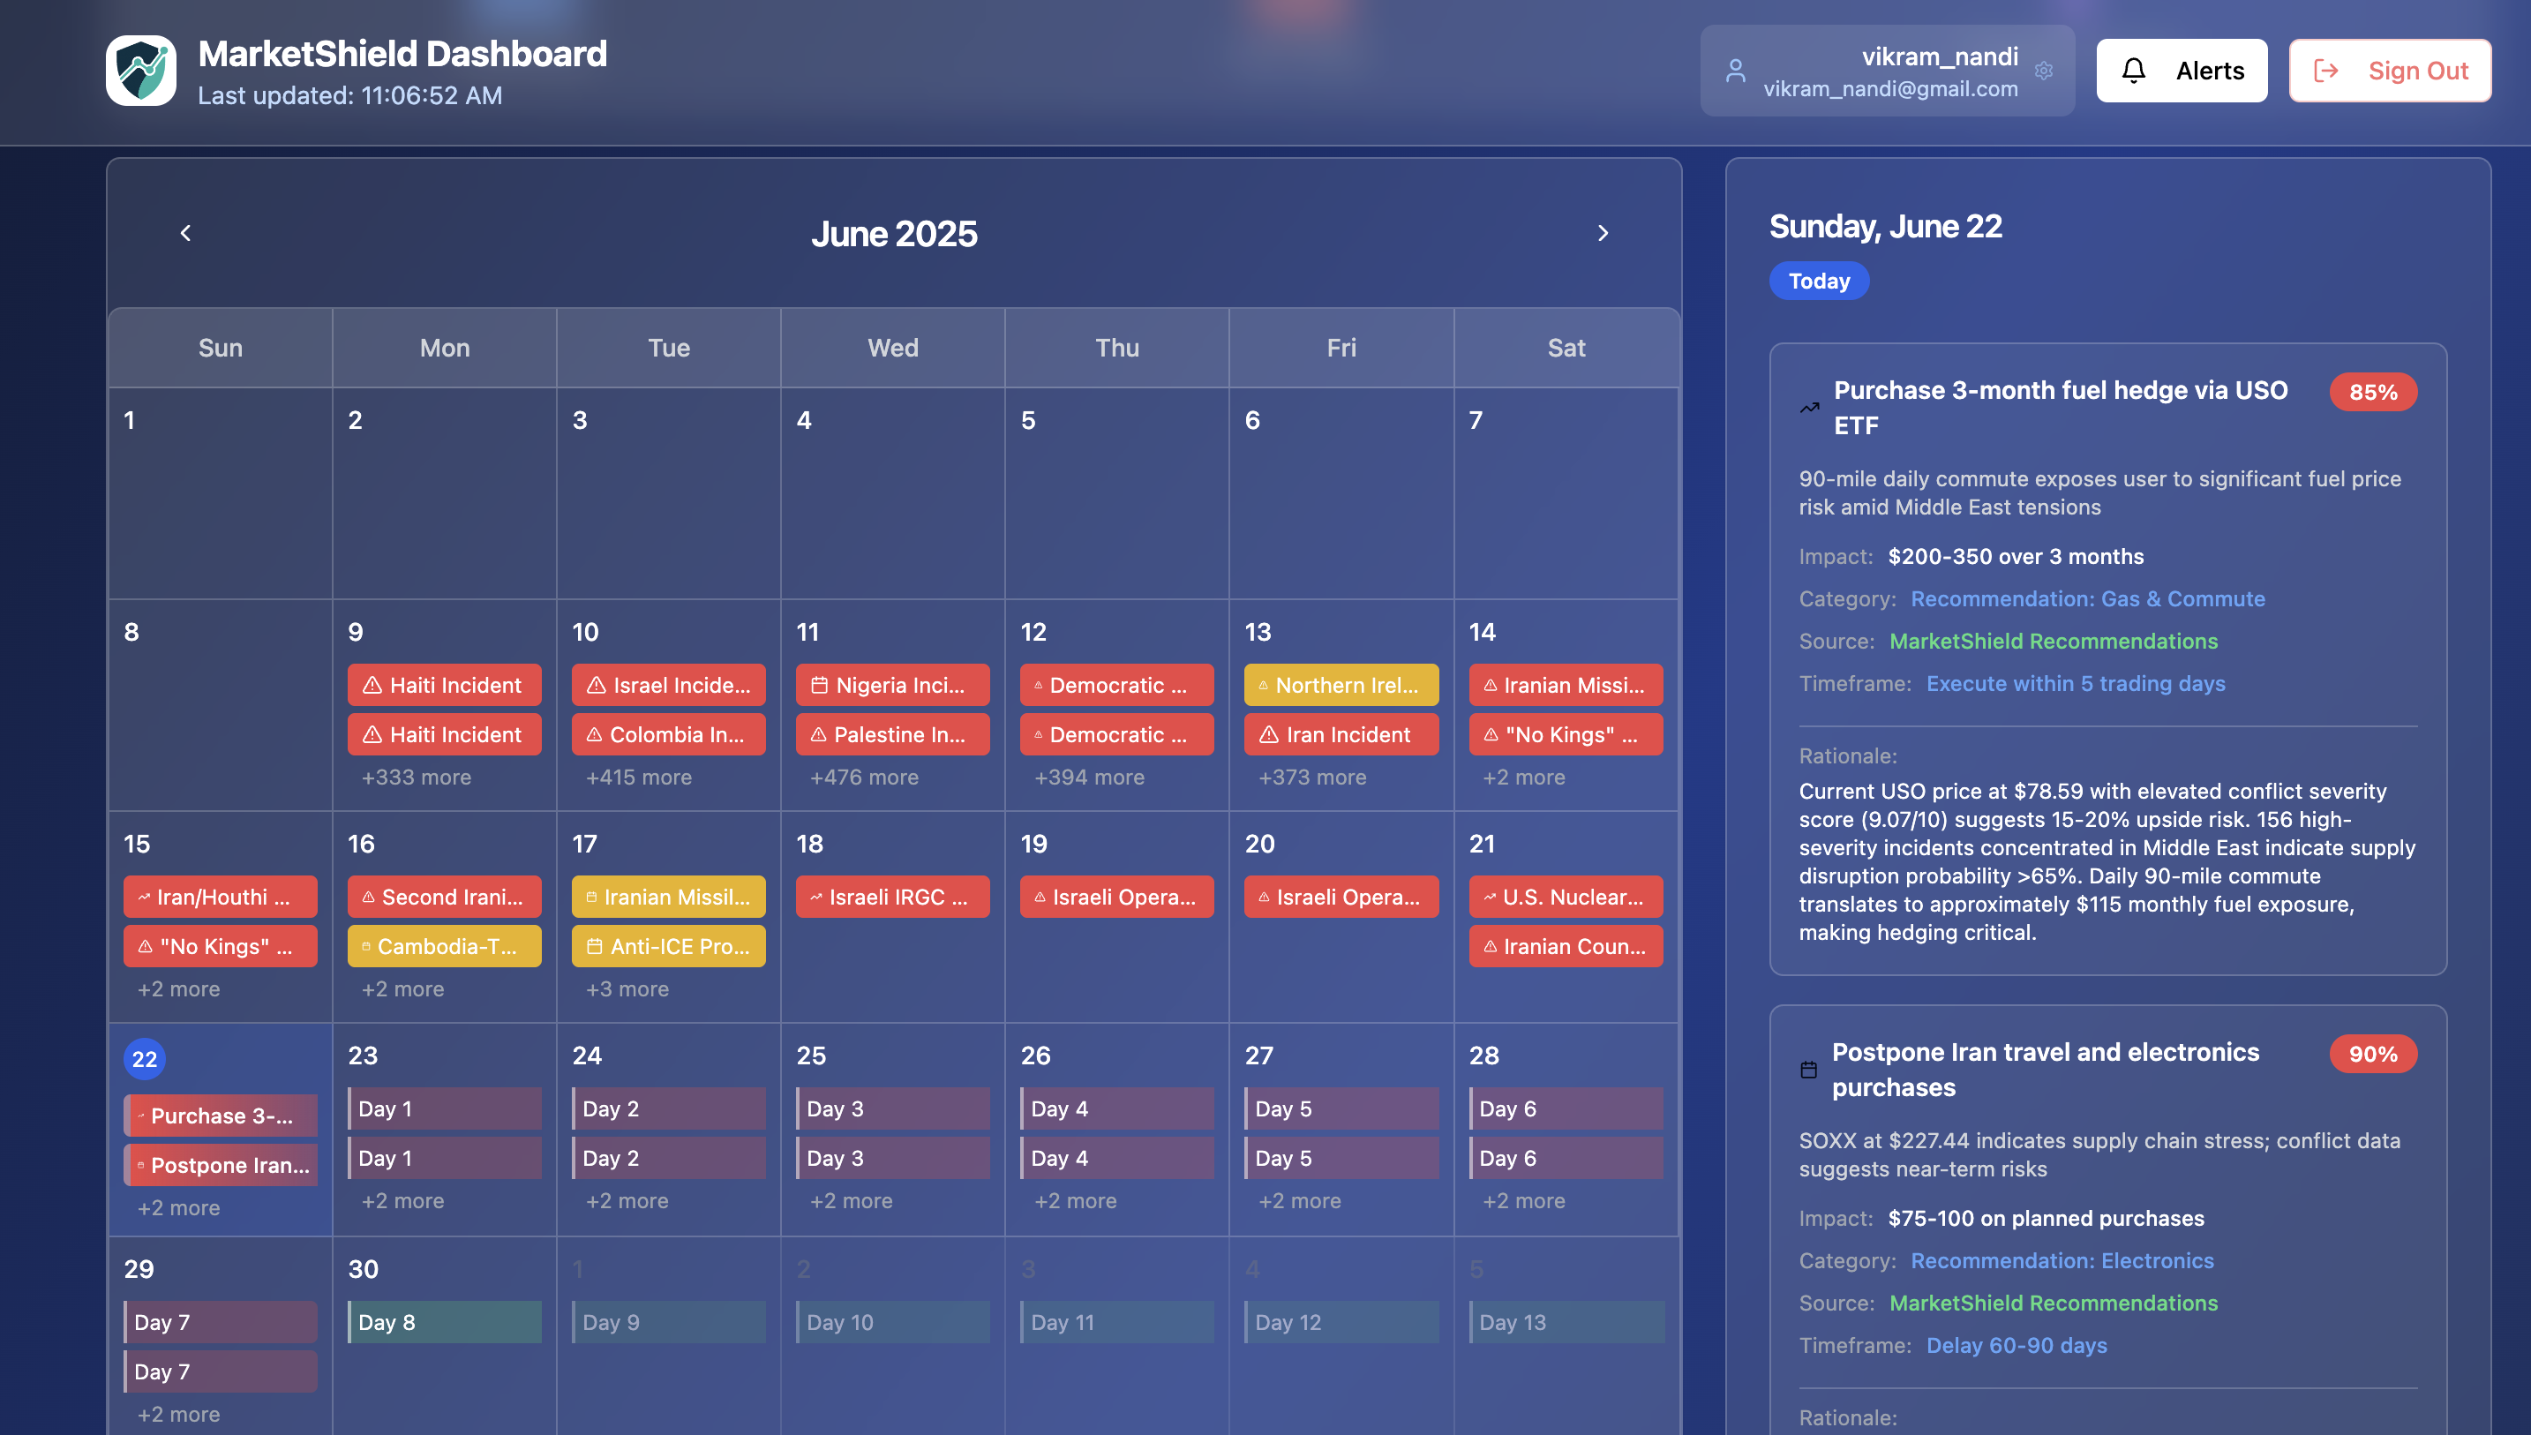Open user settings gear icon

[x=2043, y=71]
